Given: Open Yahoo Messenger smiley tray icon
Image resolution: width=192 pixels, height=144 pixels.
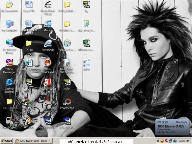Looking at the screenshot, I should 162,141.
